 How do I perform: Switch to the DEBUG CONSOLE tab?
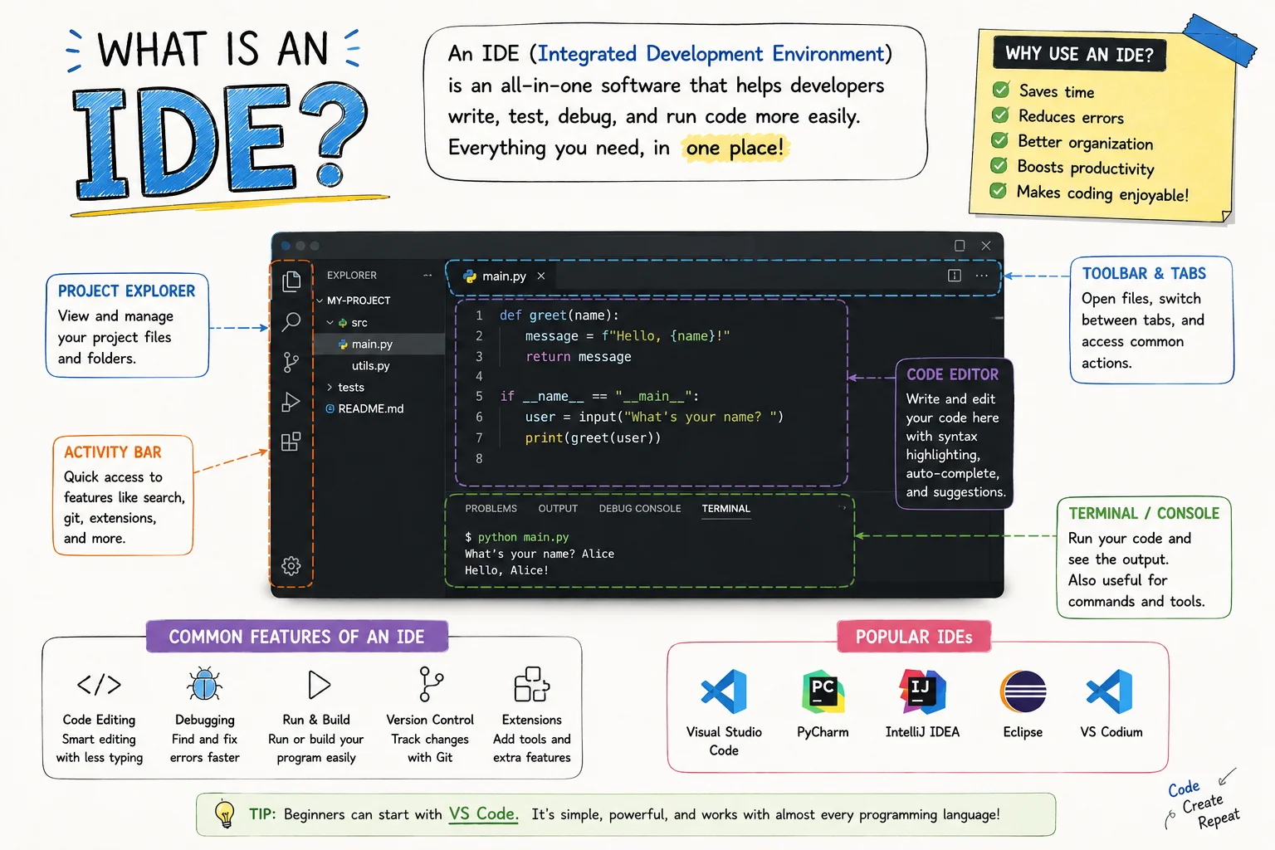pos(640,509)
